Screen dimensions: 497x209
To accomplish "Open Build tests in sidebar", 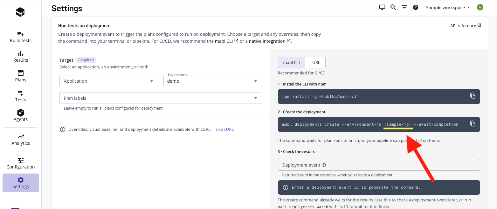I will tap(21, 37).
